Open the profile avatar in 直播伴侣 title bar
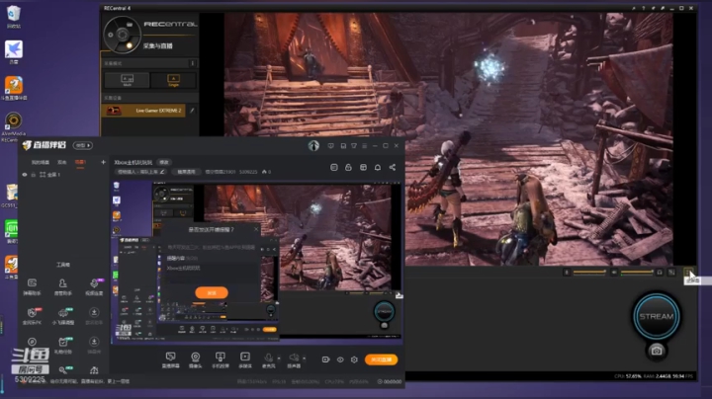Screen dimensions: 712x399 coord(313,145)
